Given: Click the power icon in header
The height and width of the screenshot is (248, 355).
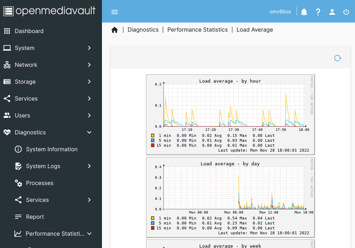Looking at the screenshot, I should pyautogui.click(x=346, y=12).
